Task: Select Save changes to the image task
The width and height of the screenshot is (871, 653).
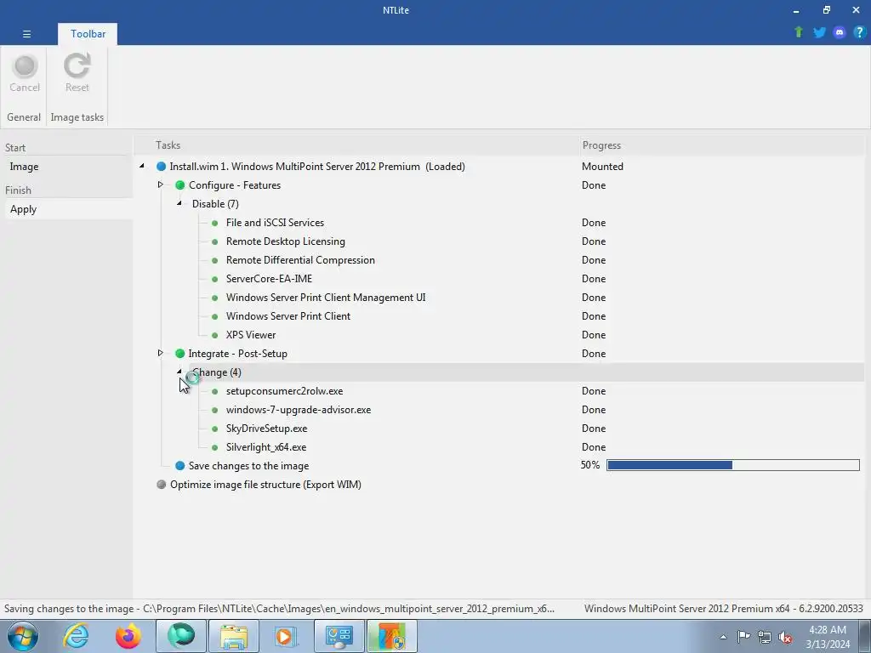Action: tap(248, 466)
